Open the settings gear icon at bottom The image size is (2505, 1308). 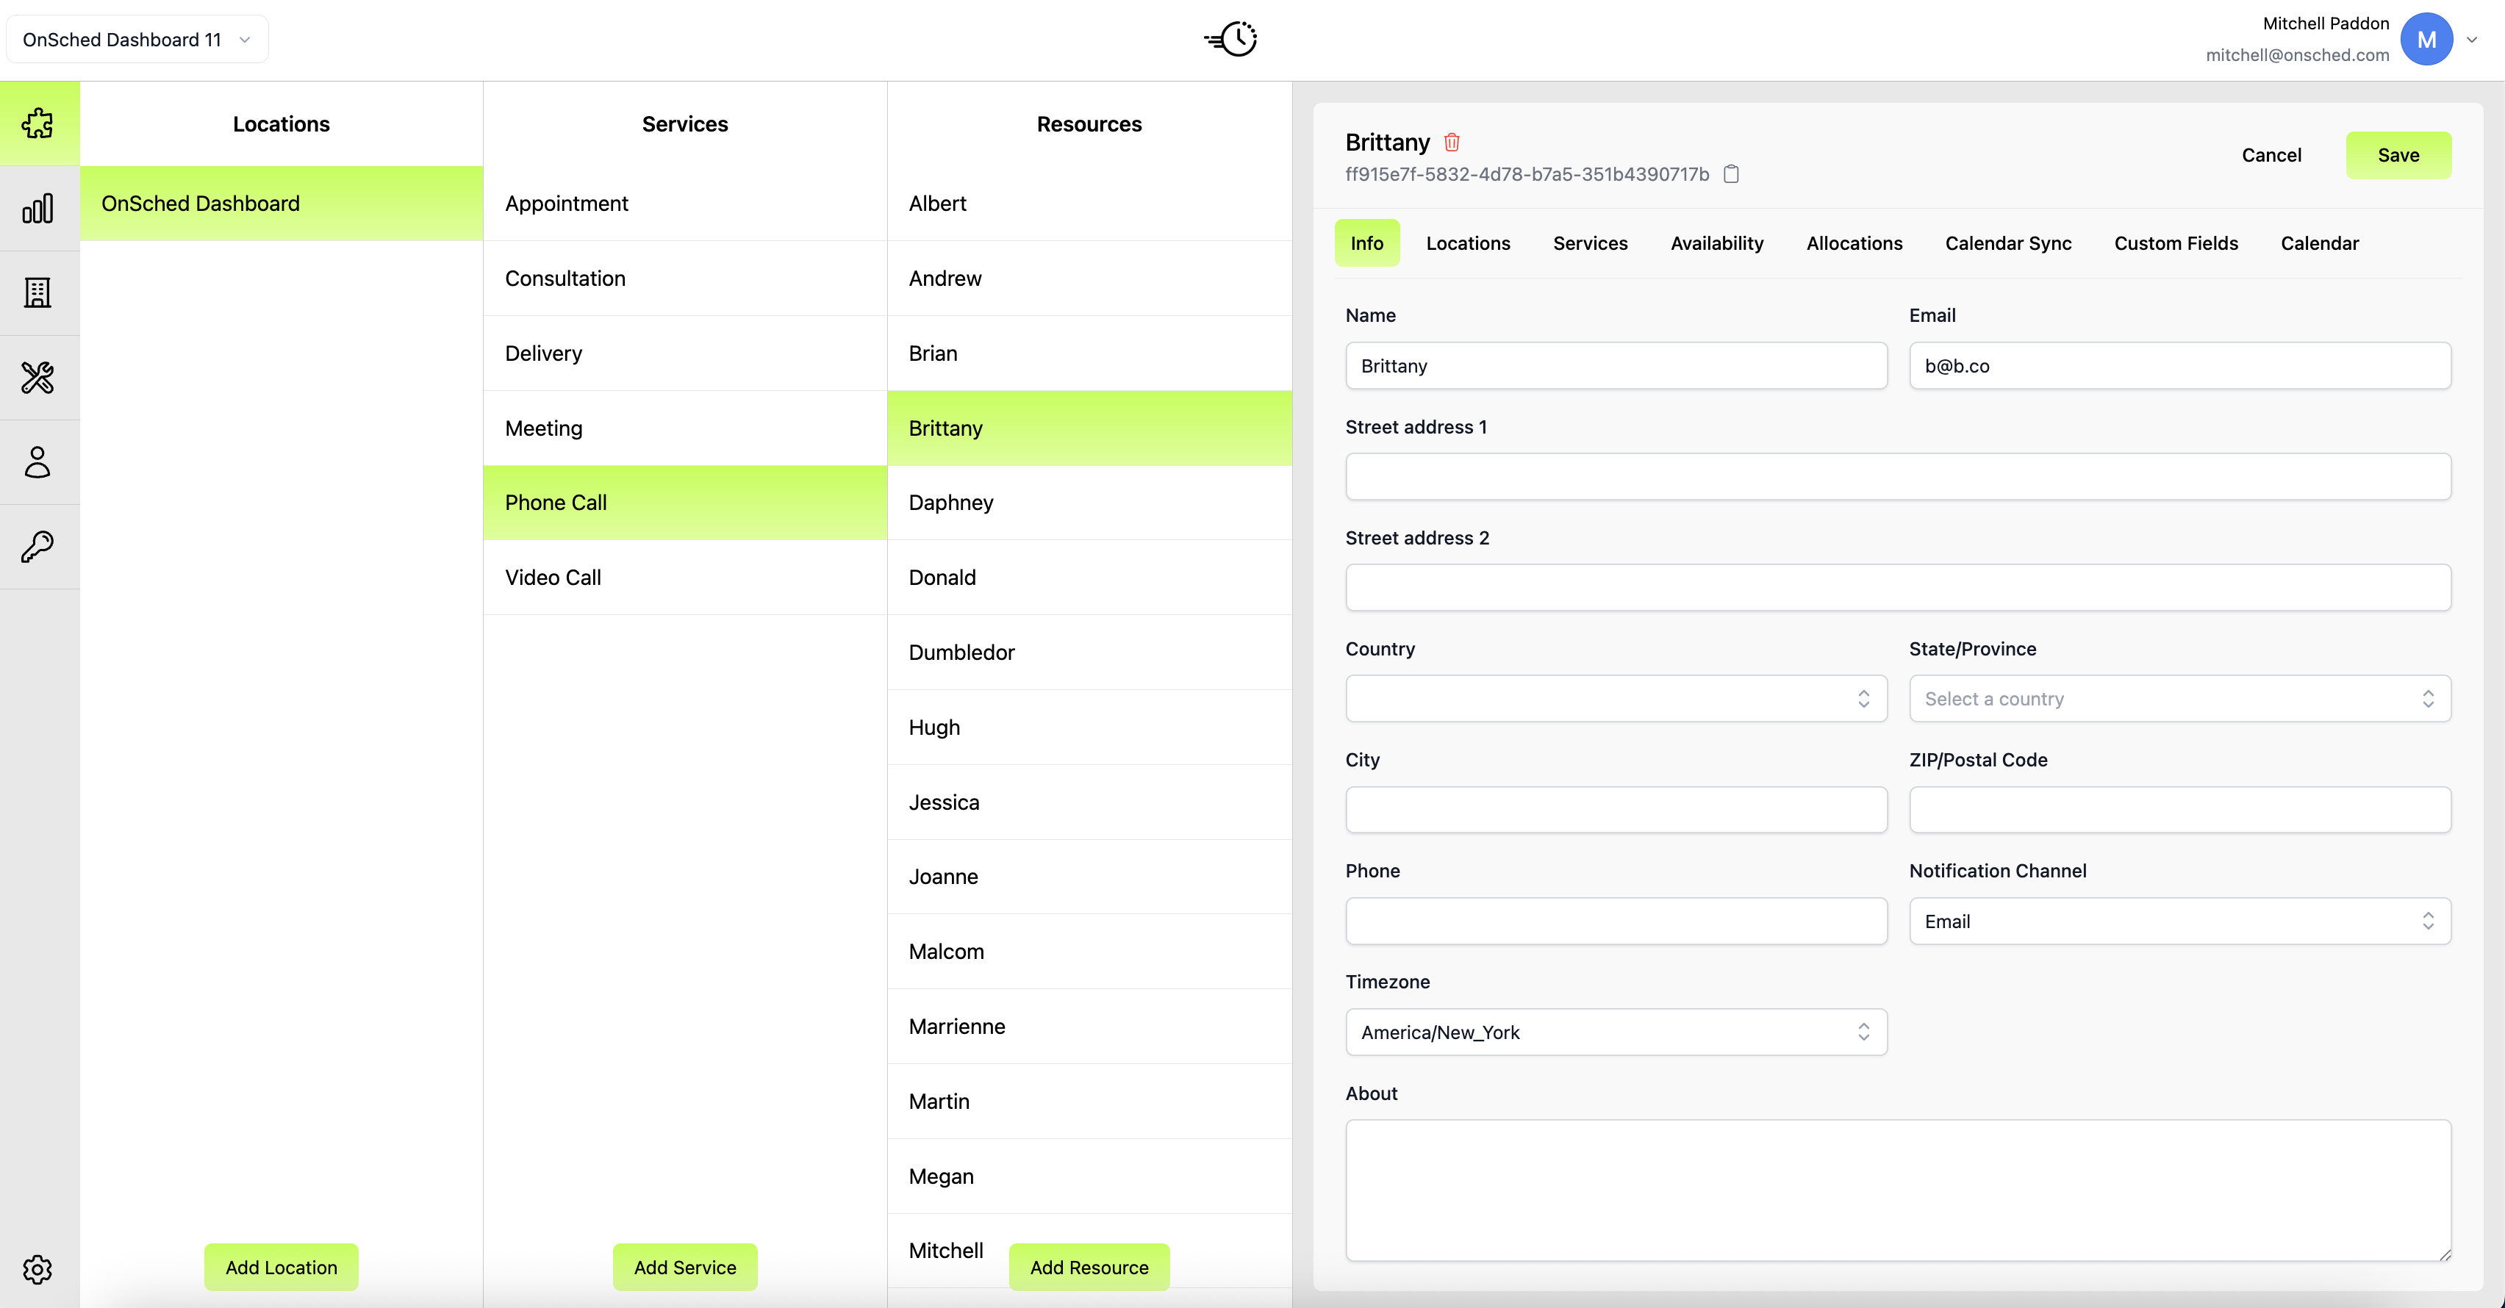click(x=38, y=1268)
